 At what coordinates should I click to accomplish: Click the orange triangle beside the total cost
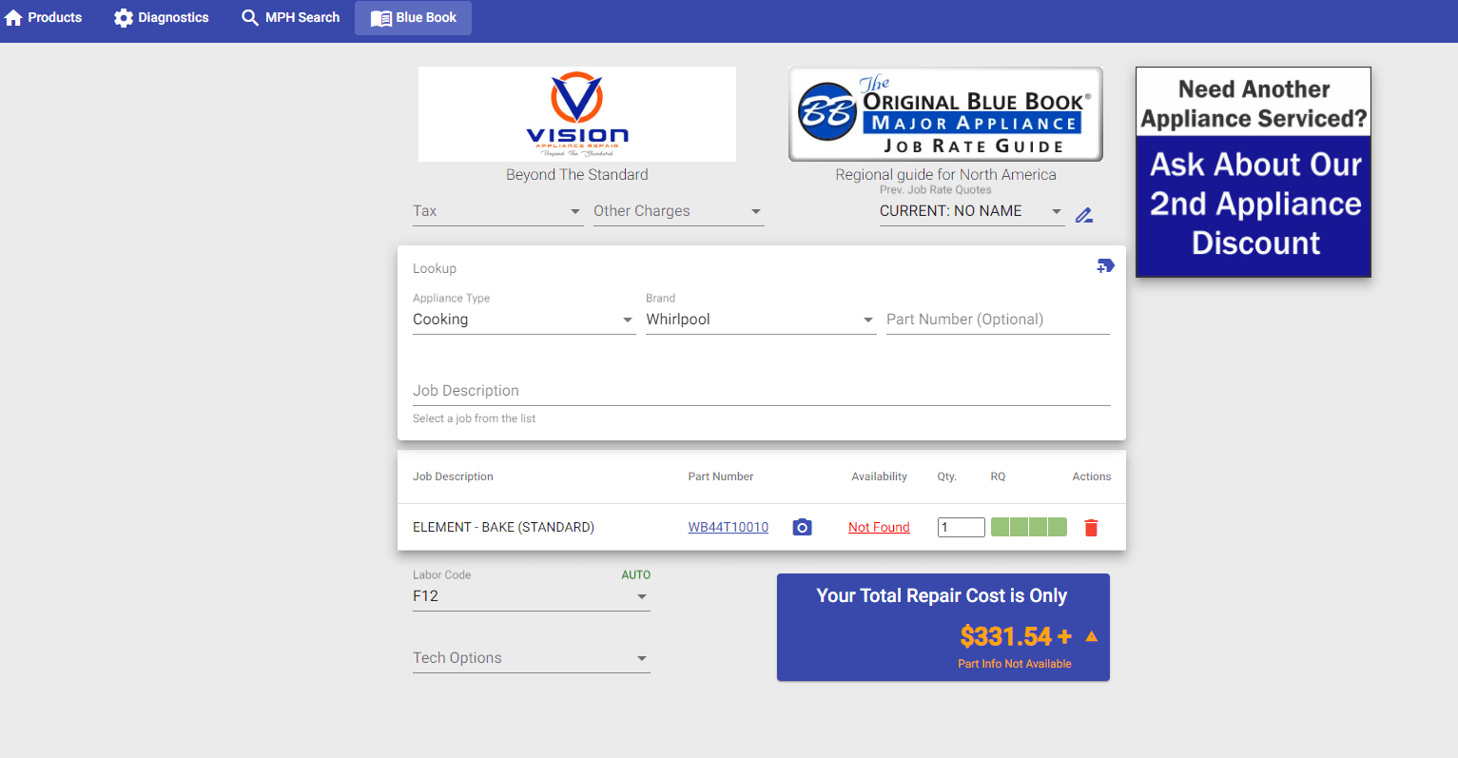tap(1092, 636)
